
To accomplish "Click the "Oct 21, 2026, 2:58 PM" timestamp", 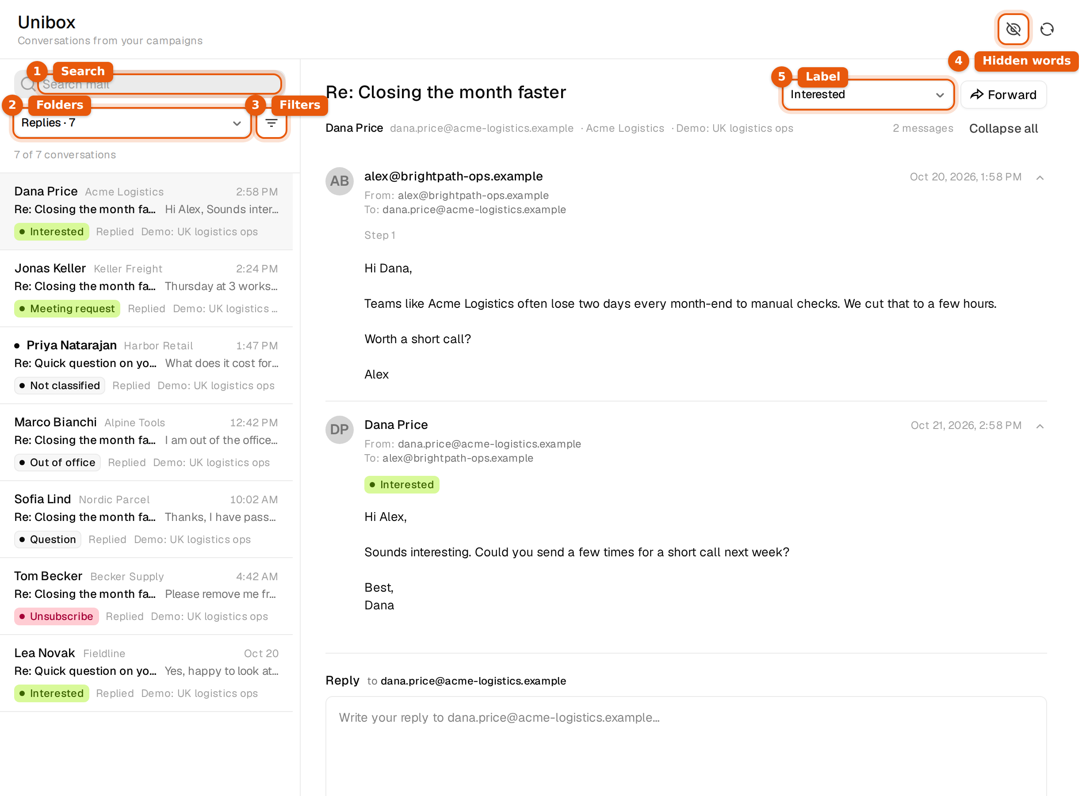I will [966, 426].
